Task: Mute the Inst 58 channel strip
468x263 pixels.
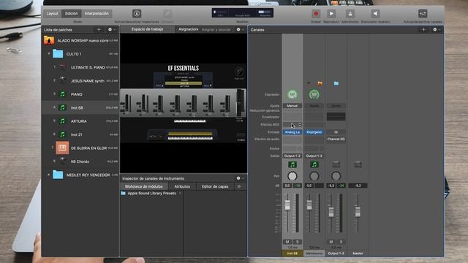Action: coord(287,242)
